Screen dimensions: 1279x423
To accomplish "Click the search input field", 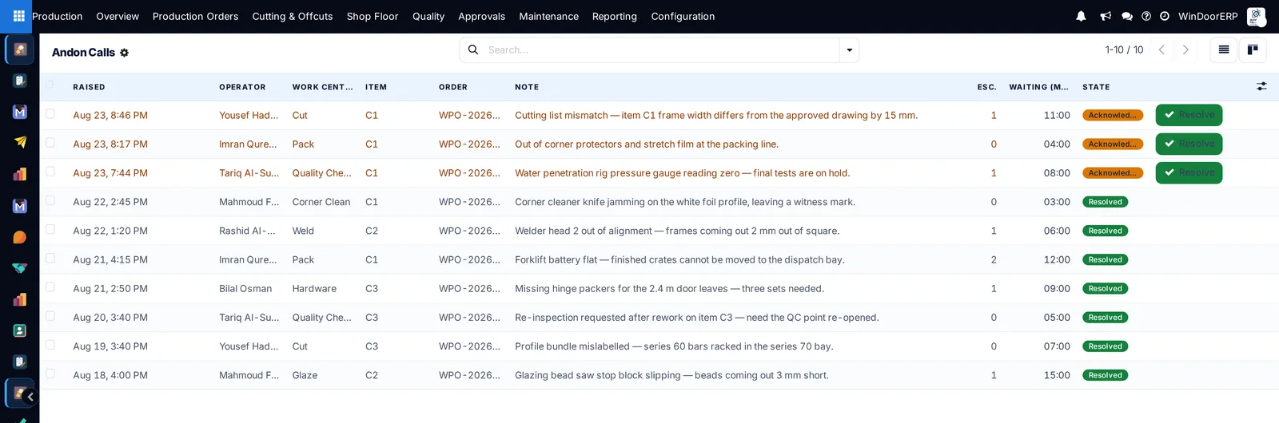I will pos(660,49).
